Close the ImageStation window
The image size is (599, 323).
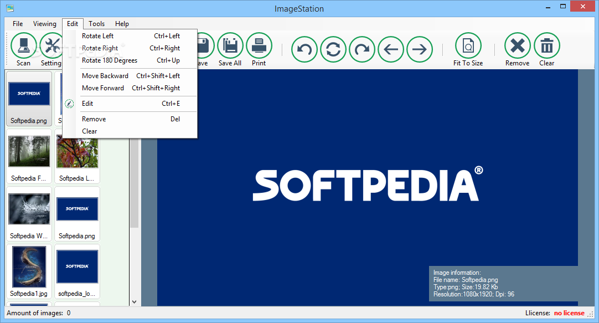coord(583,7)
